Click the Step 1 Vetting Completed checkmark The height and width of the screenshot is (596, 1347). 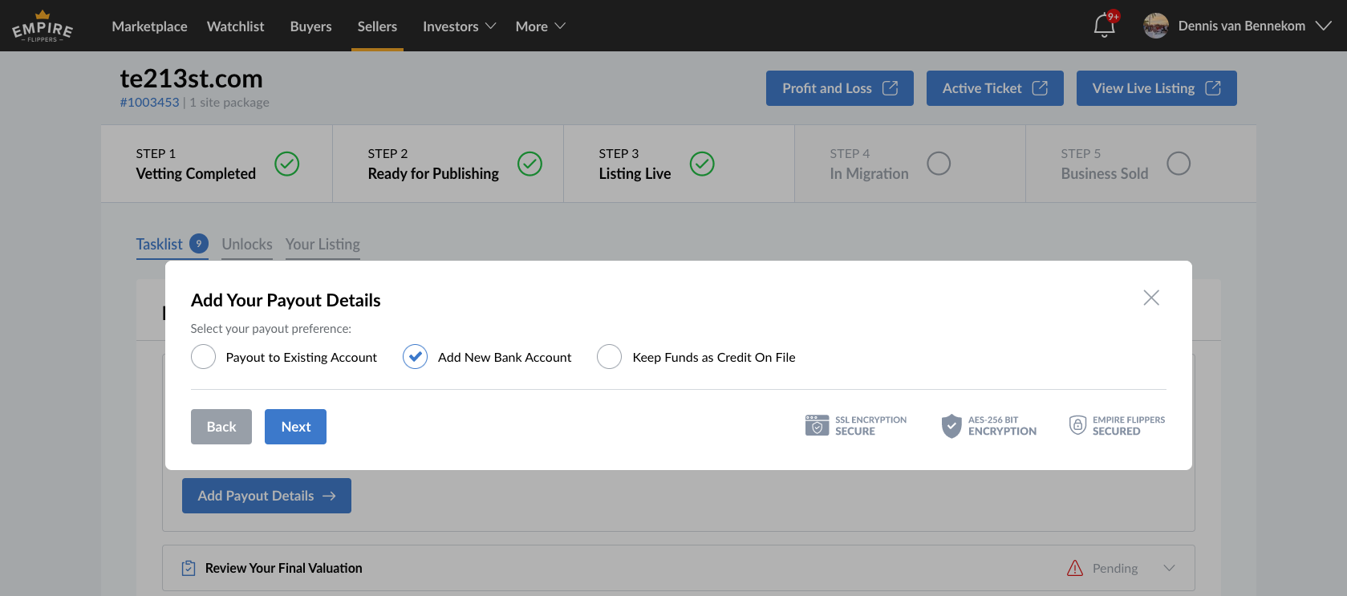coord(287,164)
